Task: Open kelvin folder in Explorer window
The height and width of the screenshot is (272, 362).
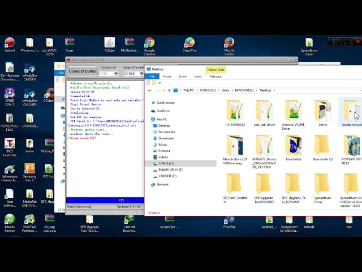Action: pyautogui.click(x=322, y=113)
